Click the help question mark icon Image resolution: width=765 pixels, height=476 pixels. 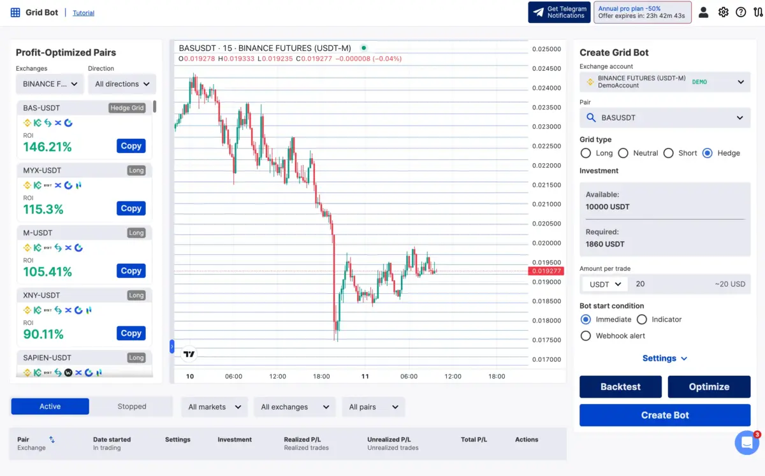point(741,12)
